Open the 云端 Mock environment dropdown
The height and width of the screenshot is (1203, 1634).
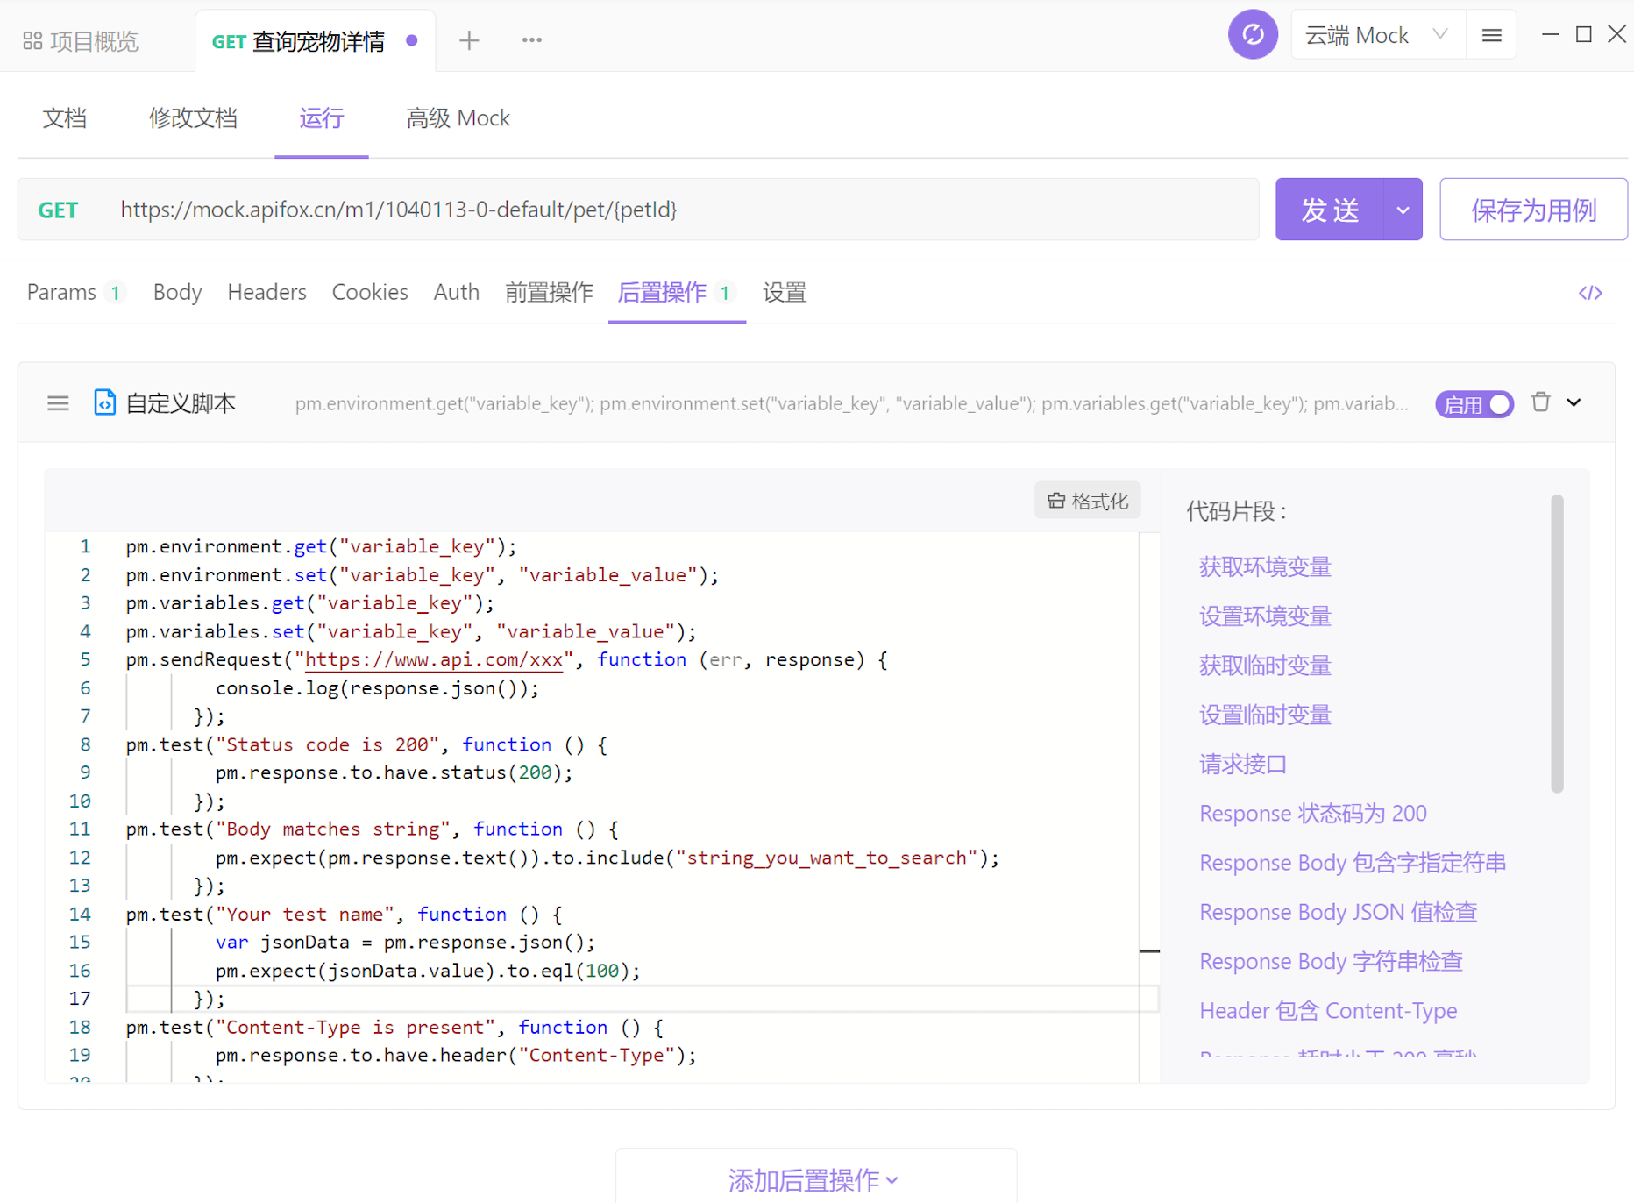[x=1377, y=35]
